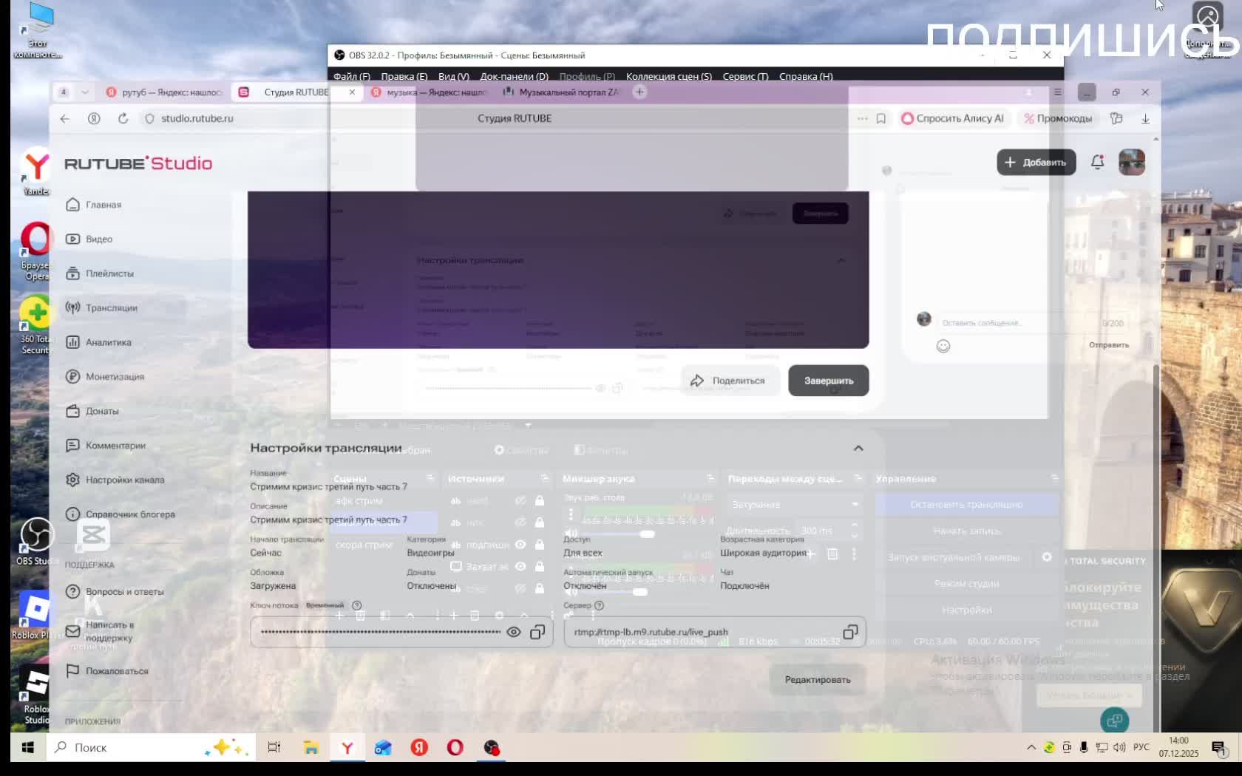Expand the hidden system tray icons
Viewport: 1242px width, 776px height.
click(1031, 748)
